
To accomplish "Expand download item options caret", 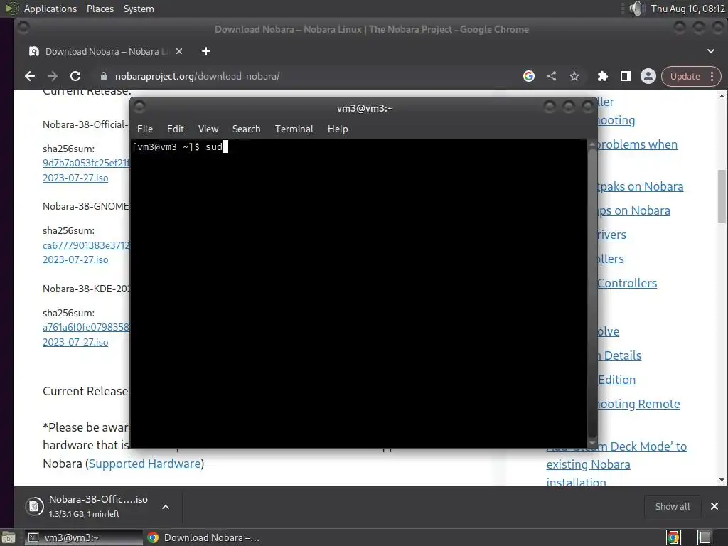I will tap(165, 507).
